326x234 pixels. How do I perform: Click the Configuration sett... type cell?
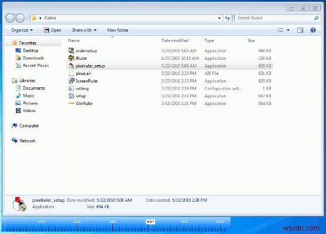(224, 89)
